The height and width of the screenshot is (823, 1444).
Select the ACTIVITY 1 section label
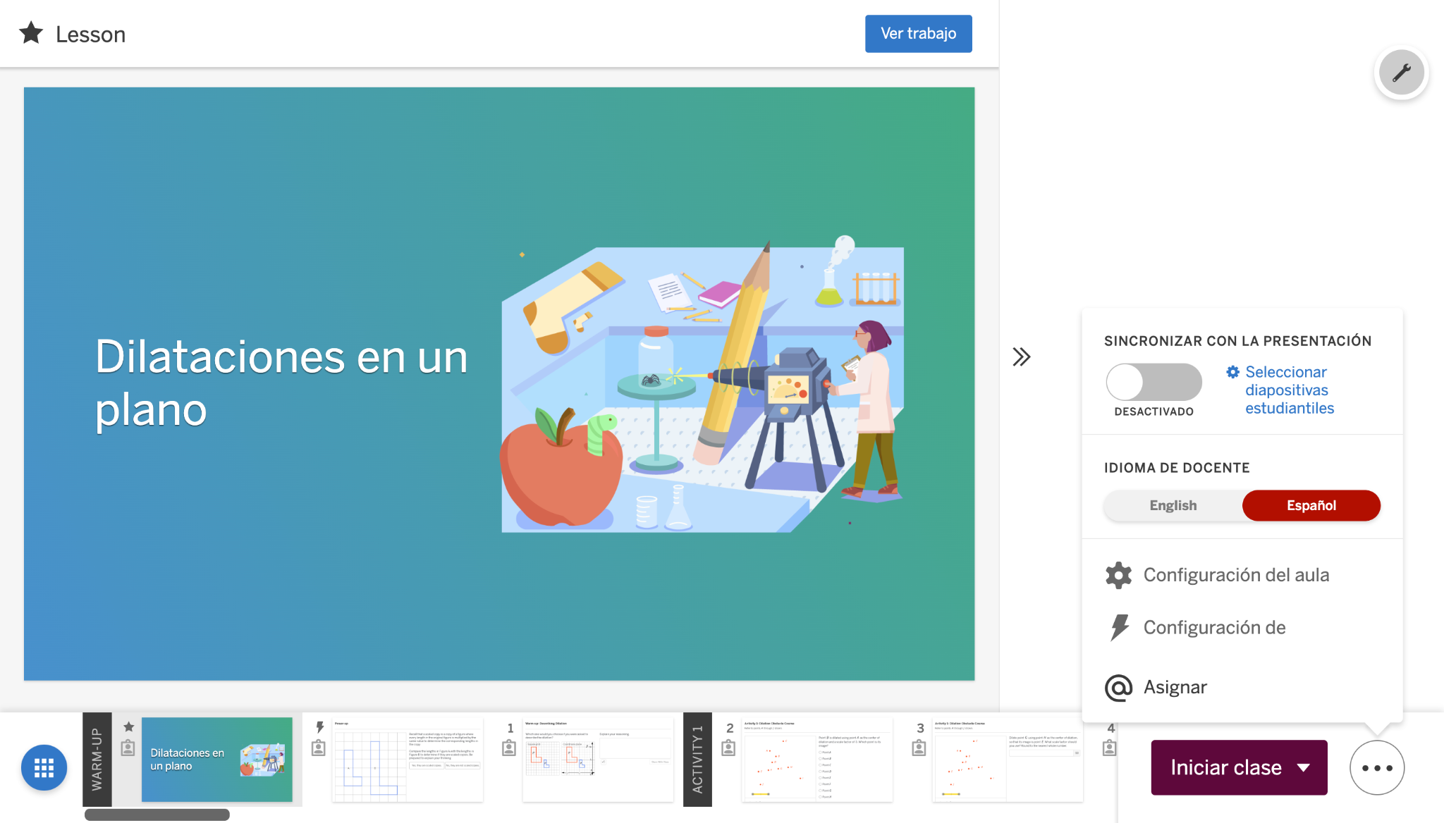[698, 759]
